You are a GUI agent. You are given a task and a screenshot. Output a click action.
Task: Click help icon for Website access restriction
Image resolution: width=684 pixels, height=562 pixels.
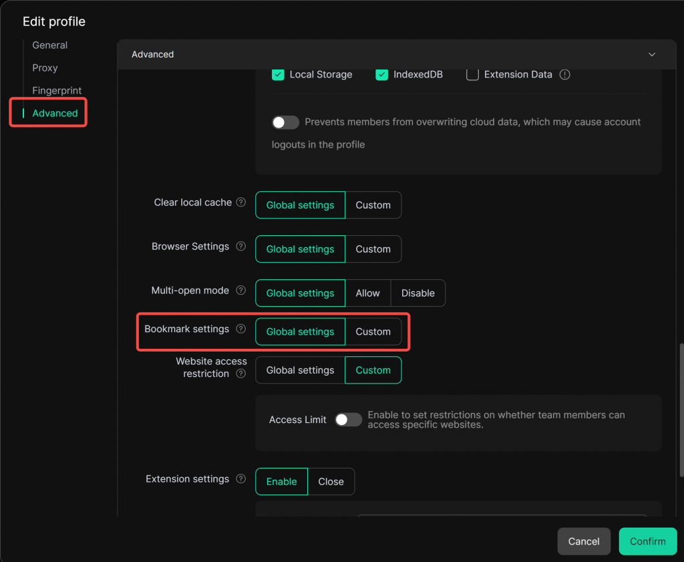[241, 374]
